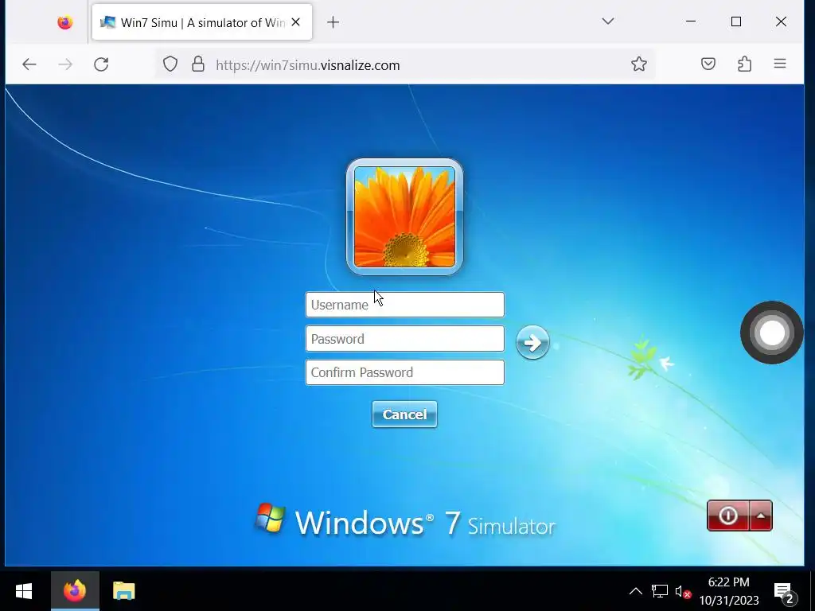The image size is (815, 611).
Task: Submit login with the arrow button
Action: click(x=532, y=342)
